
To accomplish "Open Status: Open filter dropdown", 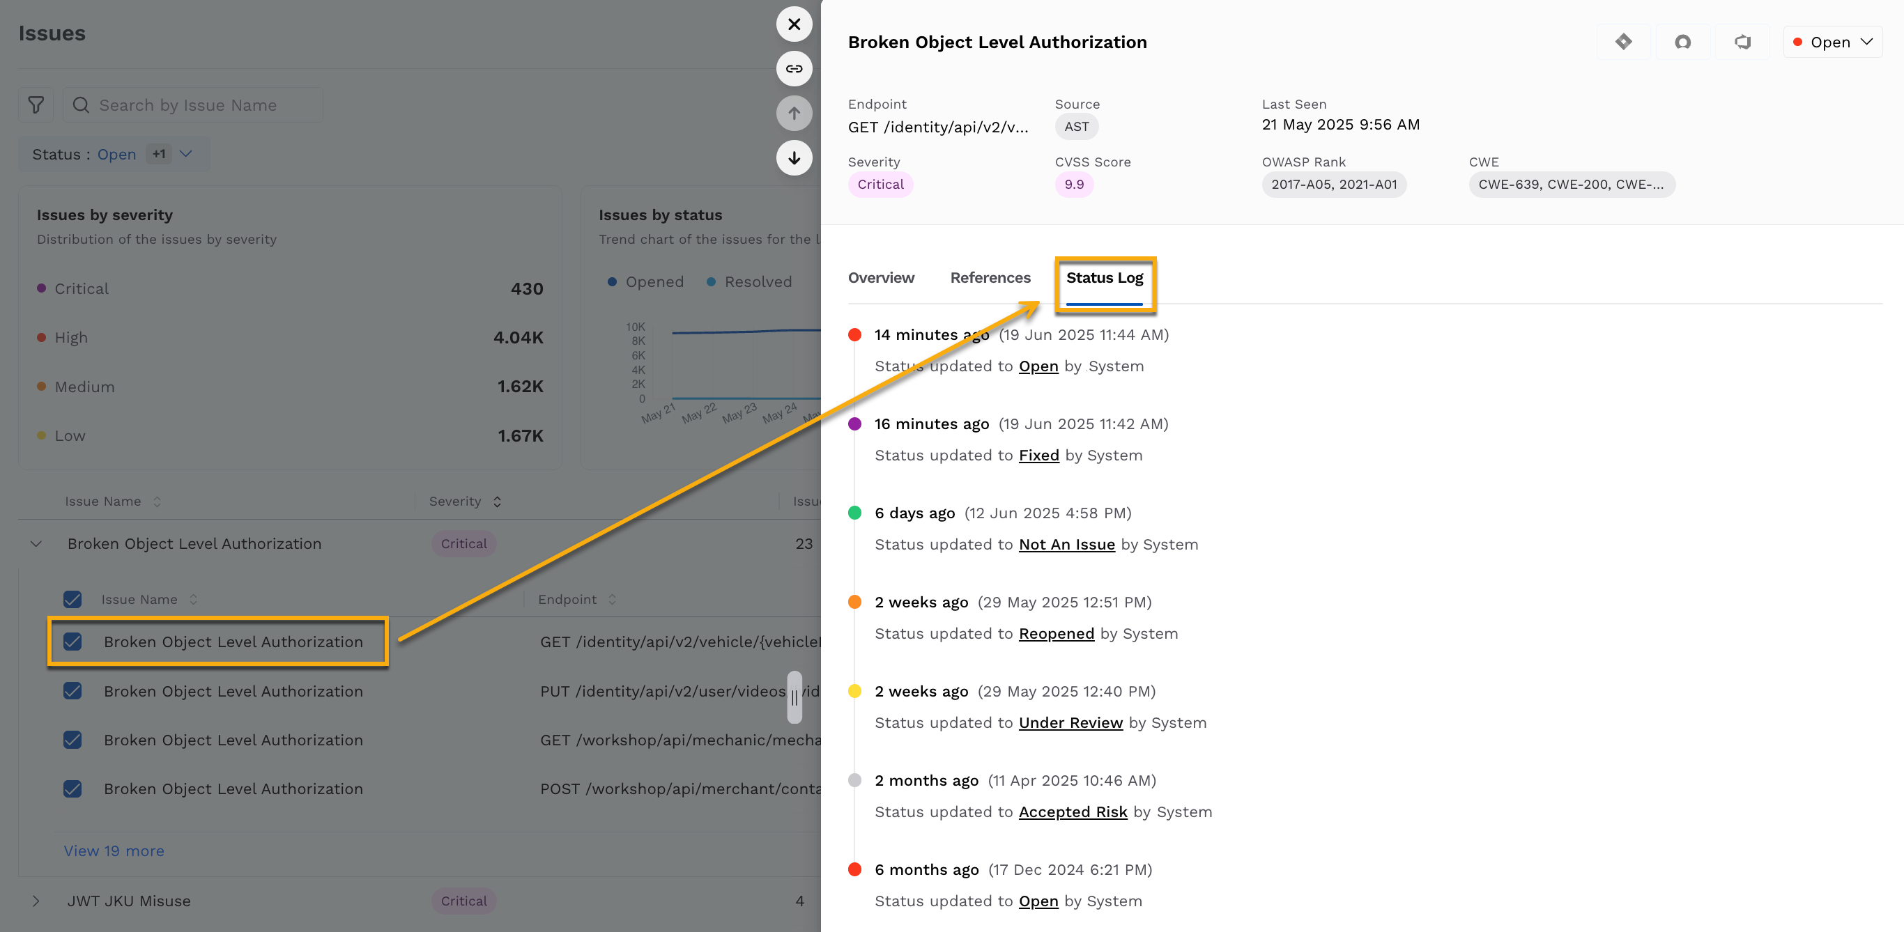I will (114, 155).
